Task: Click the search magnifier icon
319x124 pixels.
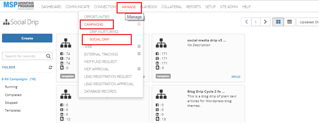Action: [x=48, y=56]
